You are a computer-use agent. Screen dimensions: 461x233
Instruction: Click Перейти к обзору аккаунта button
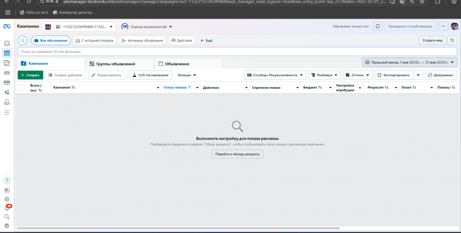click(237, 154)
